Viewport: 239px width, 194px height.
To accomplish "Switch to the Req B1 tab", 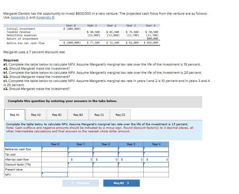I will coord(57,115).
